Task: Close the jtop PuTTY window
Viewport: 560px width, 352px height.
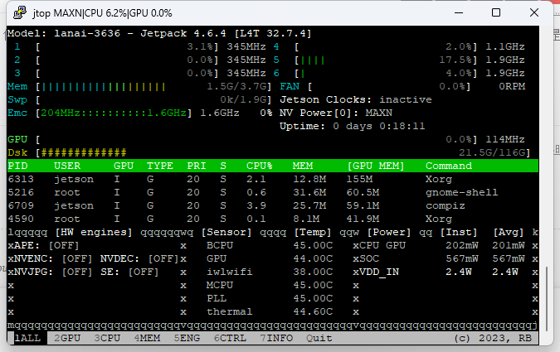Action: 534,13
